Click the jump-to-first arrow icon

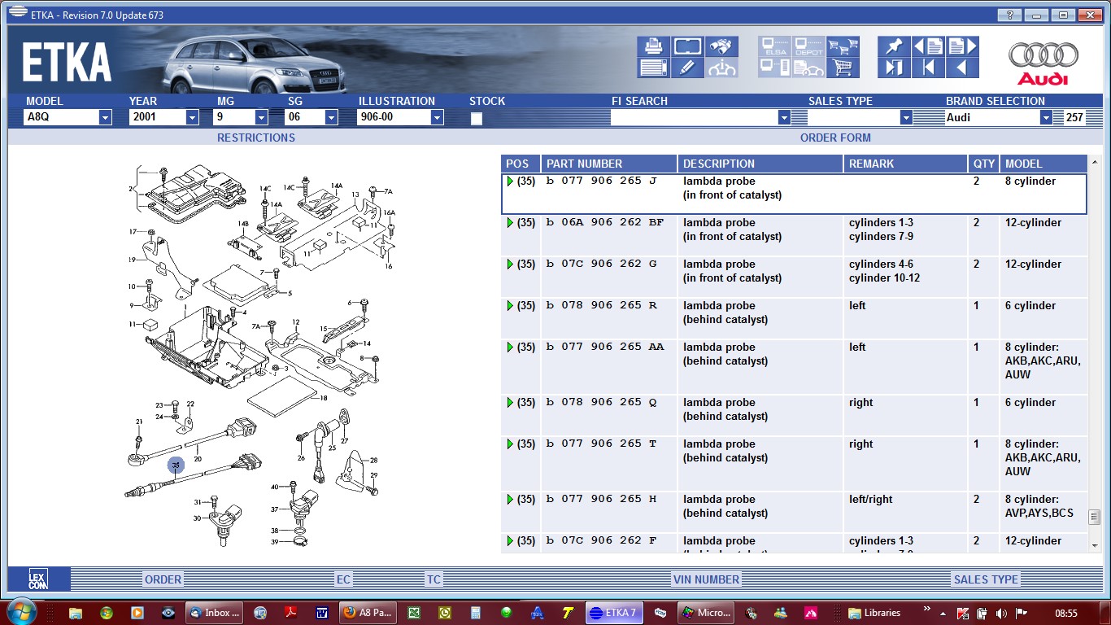coord(928,68)
